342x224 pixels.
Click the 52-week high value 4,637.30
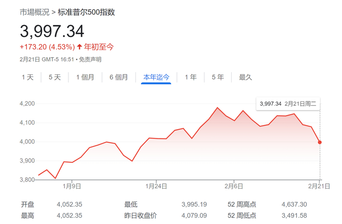pyautogui.click(x=294, y=204)
